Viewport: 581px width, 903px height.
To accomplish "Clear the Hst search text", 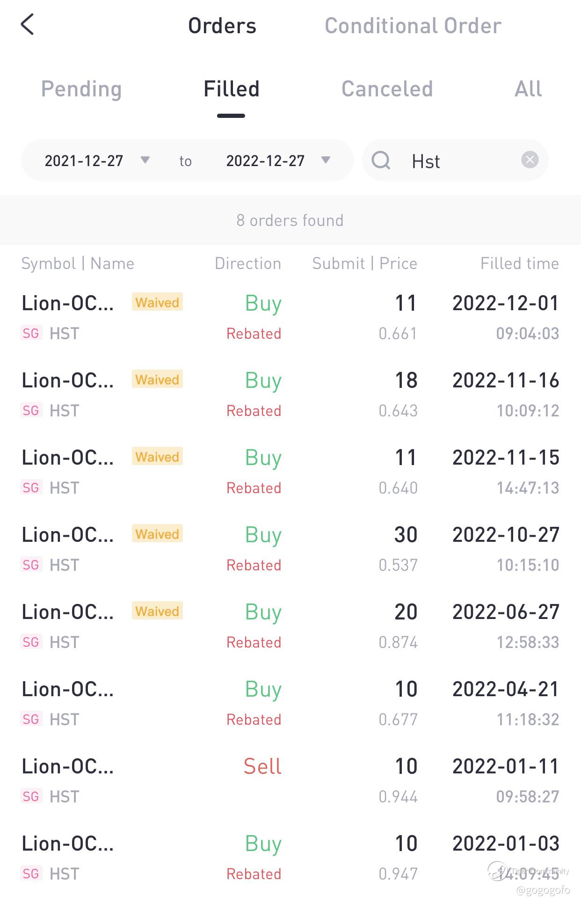I will pos(530,160).
